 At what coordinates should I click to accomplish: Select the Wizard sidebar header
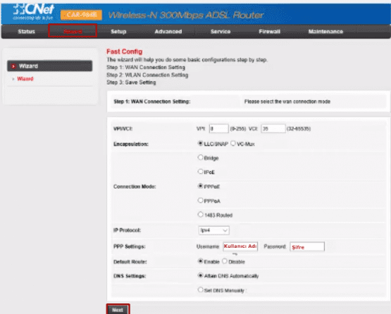(49, 66)
